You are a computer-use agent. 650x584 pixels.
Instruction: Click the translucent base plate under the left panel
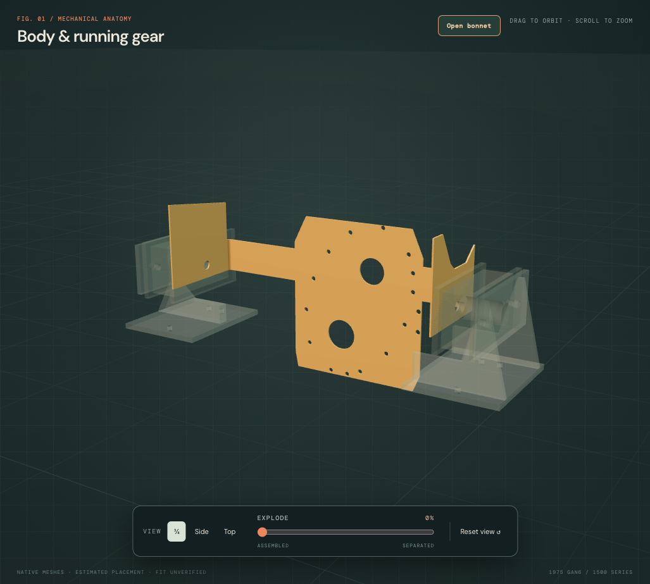pos(192,320)
